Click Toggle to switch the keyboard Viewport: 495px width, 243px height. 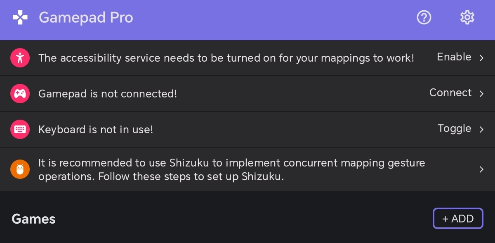[x=455, y=129]
